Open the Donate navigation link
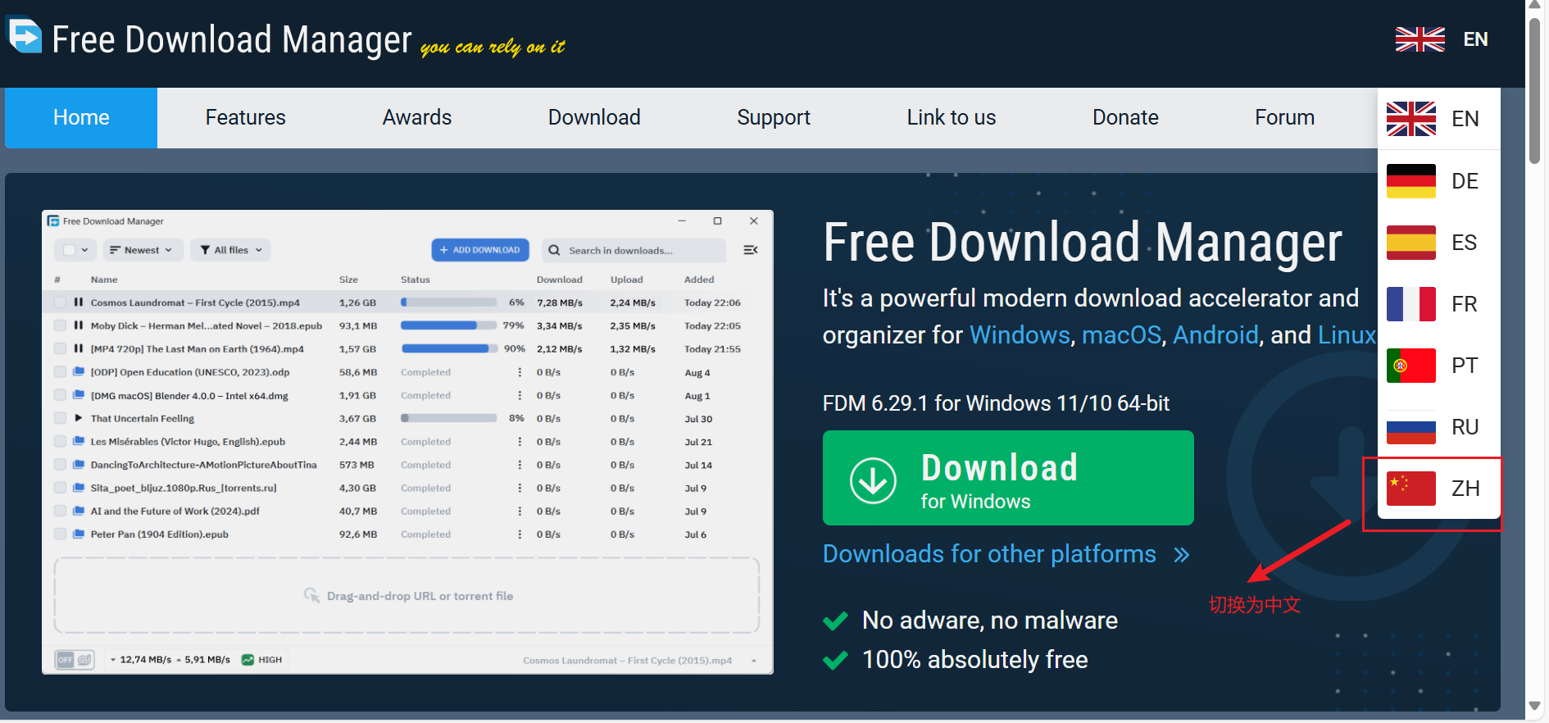 (1125, 118)
